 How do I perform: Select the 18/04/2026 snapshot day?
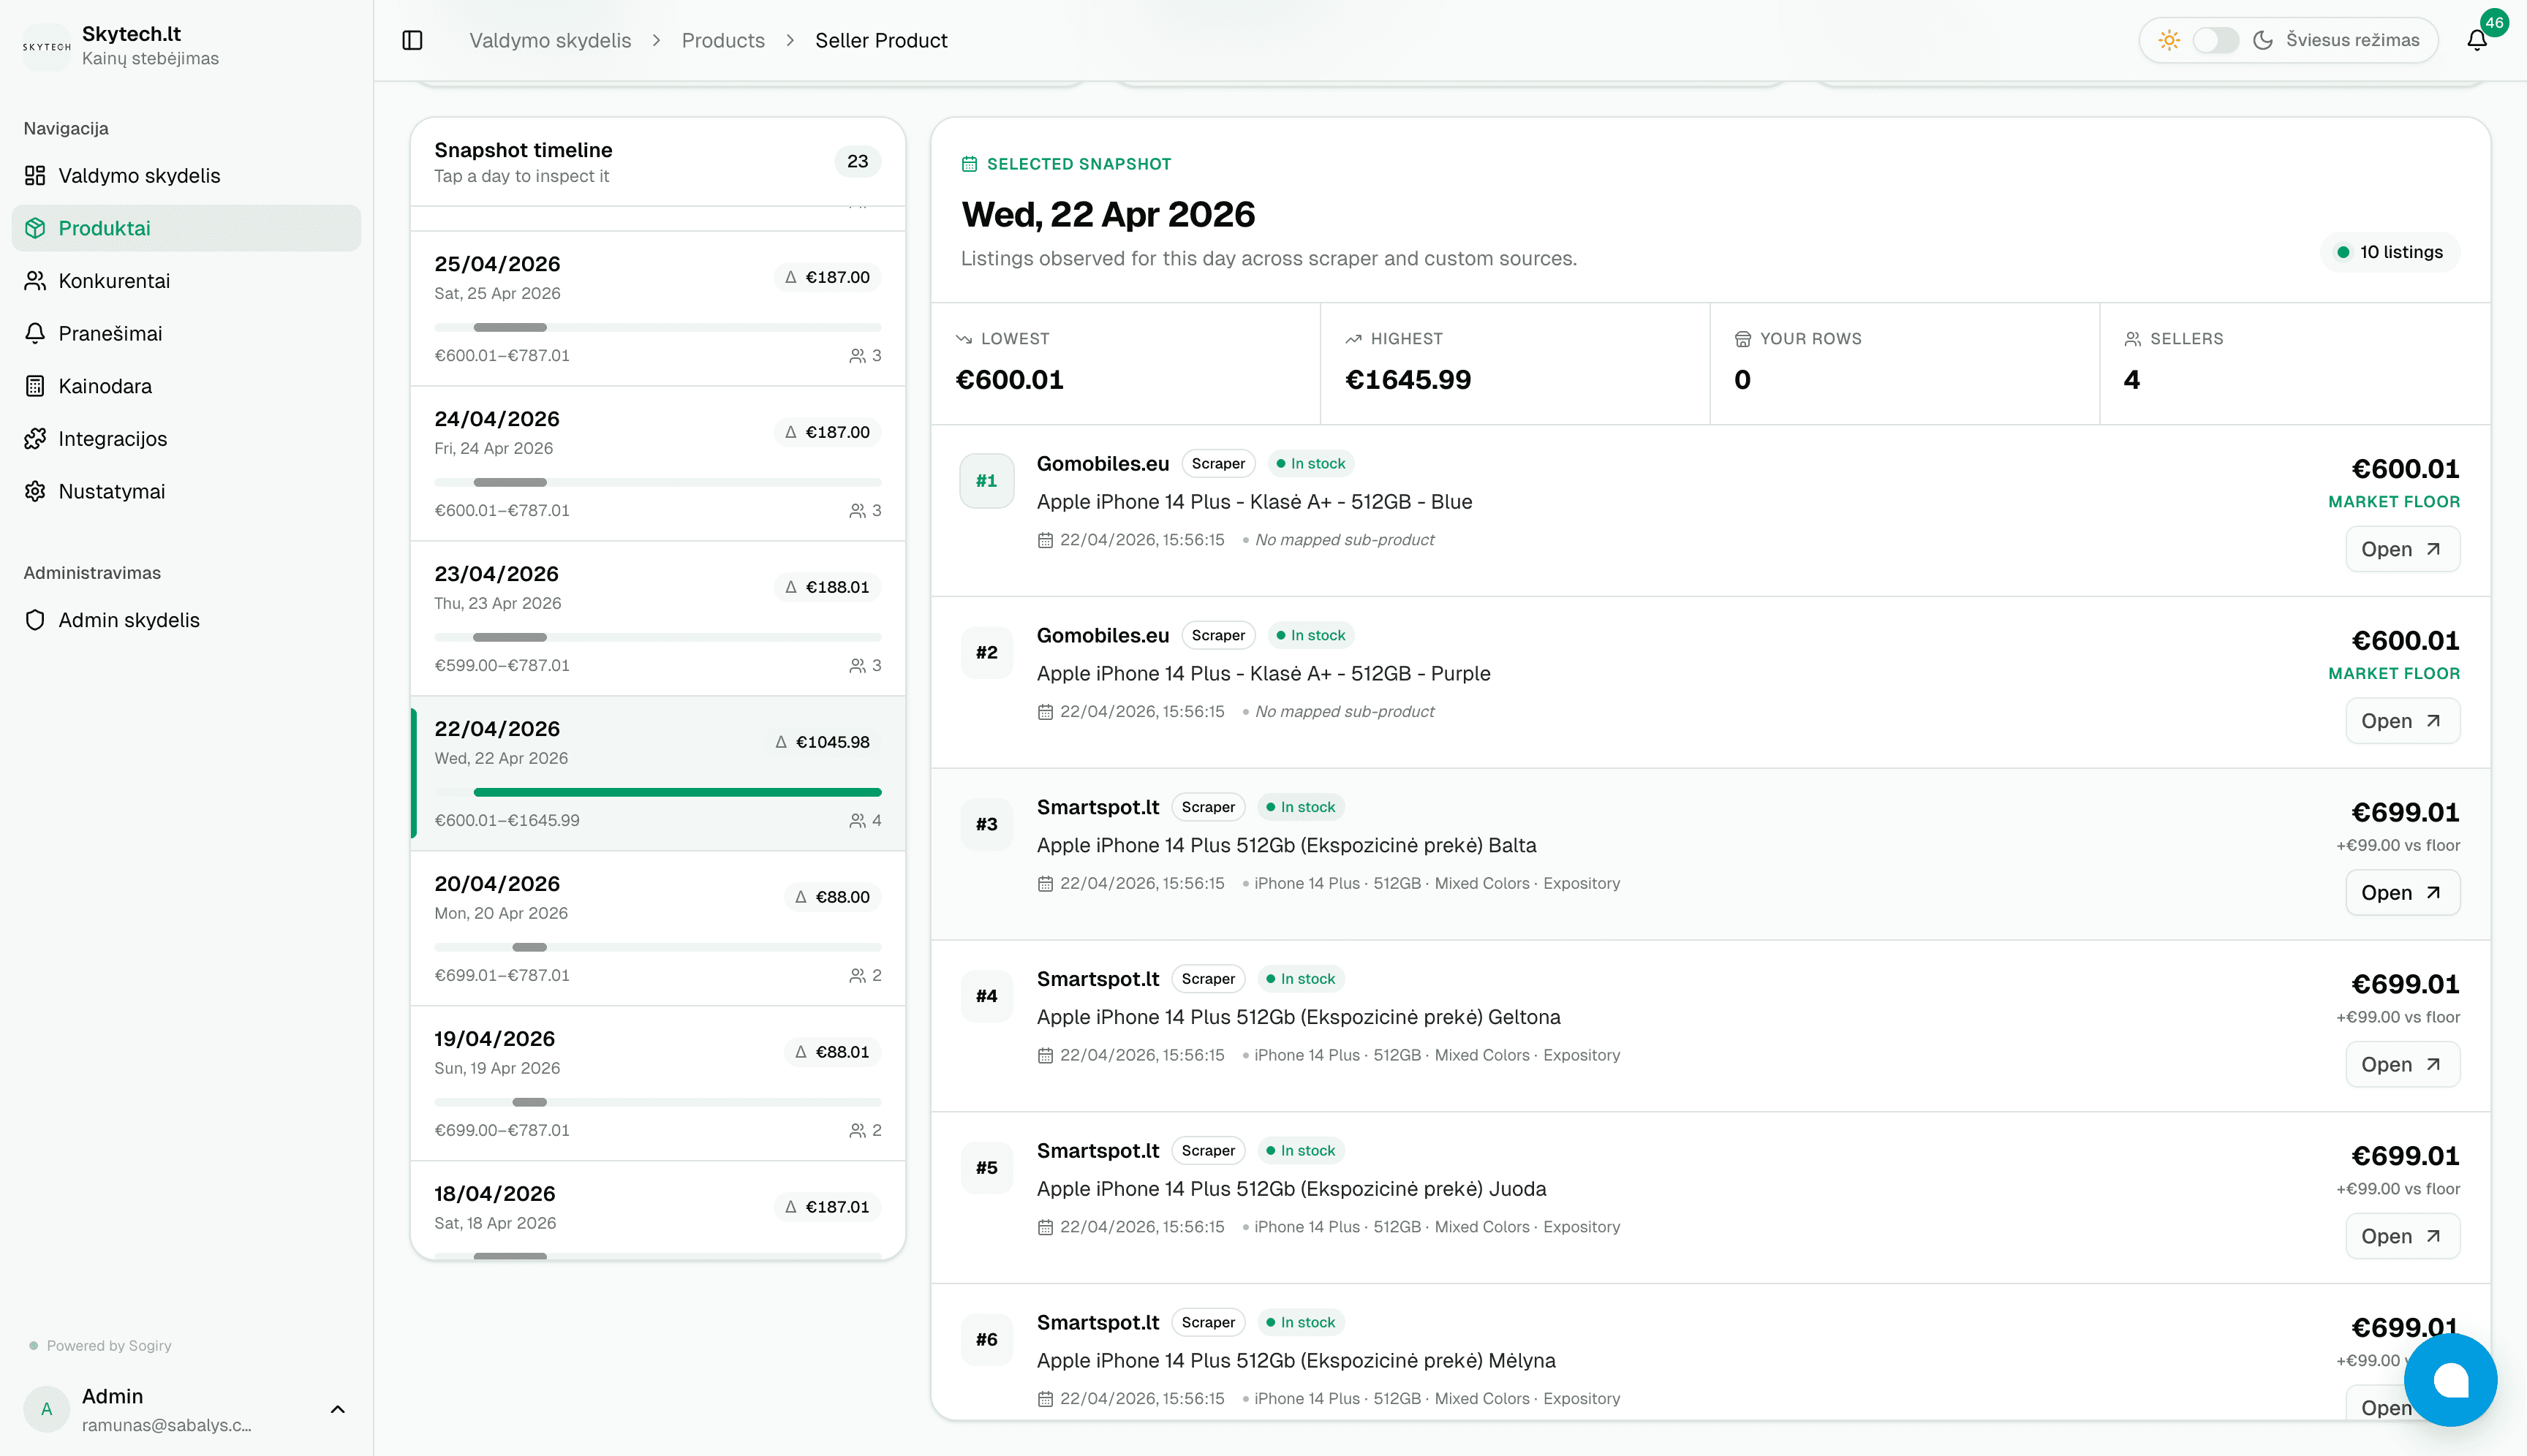point(657,1210)
